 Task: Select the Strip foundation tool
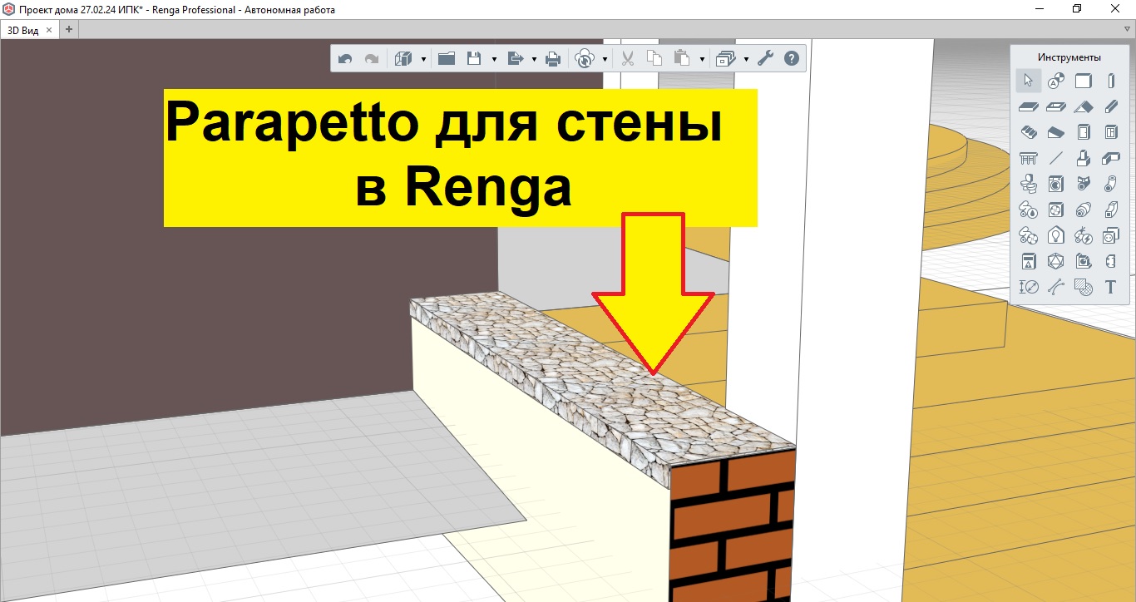(1110, 158)
